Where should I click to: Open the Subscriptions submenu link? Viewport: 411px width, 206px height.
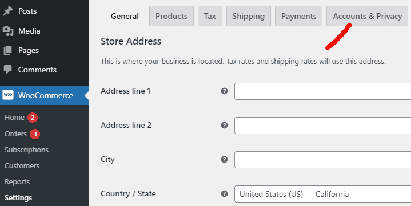[x=26, y=150]
